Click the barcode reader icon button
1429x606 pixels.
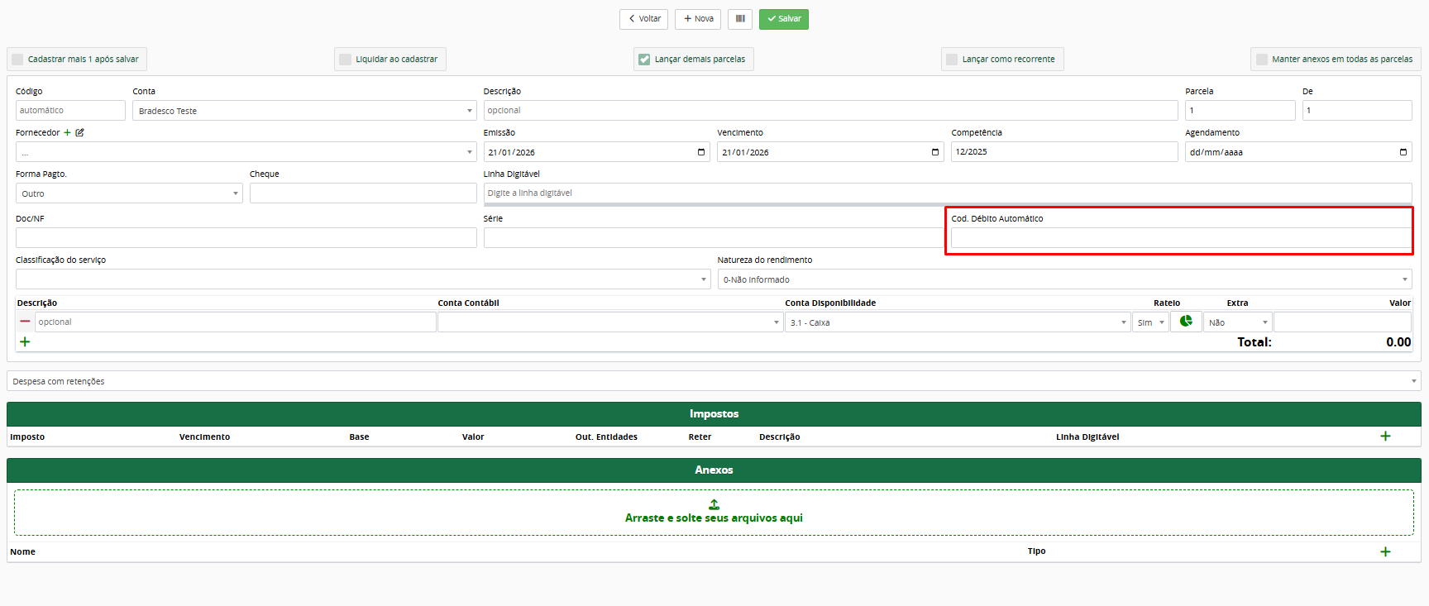(x=740, y=19)
